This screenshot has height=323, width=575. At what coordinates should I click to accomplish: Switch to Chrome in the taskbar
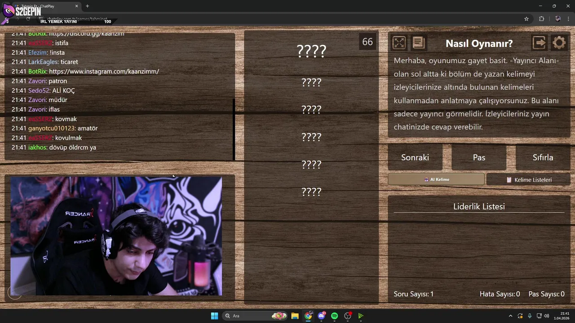[x=308, y=316]
